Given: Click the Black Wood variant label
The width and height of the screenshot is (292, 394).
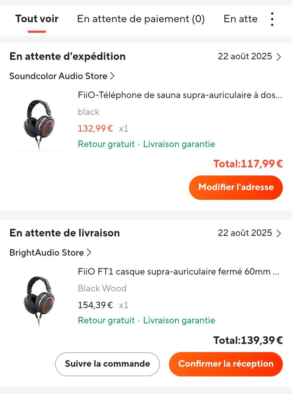Looking at the screenshot, I should tap(102, 288).
